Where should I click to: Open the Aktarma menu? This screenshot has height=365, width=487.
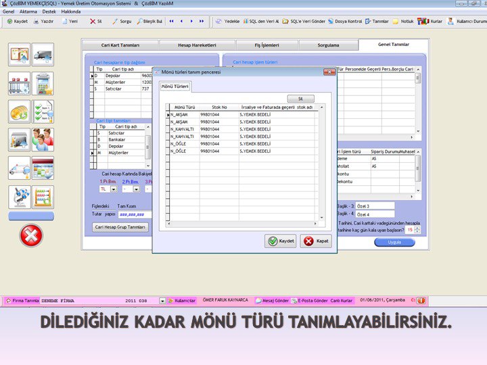tap(28, 12)
